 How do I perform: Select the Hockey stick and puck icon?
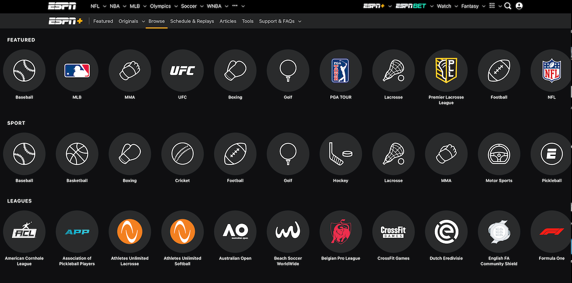(341, 154)
